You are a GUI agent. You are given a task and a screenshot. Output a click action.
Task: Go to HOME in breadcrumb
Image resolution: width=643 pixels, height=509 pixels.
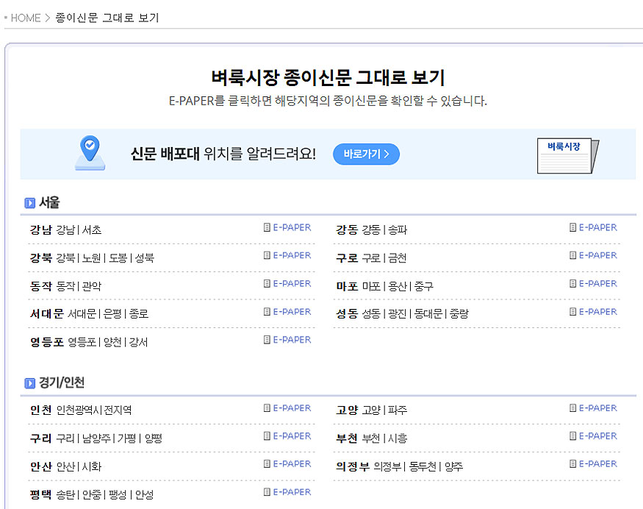tap(26, 18)
